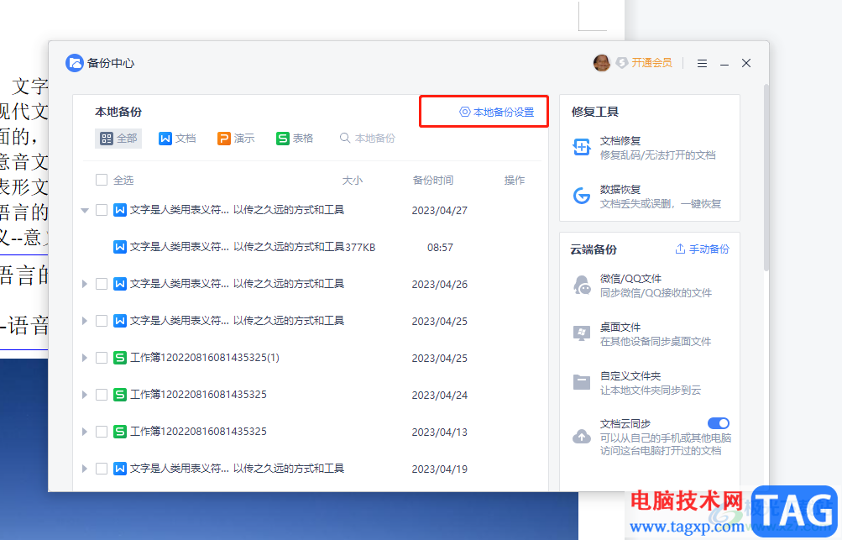842x540 pixels.
Task: Click the 手动备份 button
Action: (702, 249)
